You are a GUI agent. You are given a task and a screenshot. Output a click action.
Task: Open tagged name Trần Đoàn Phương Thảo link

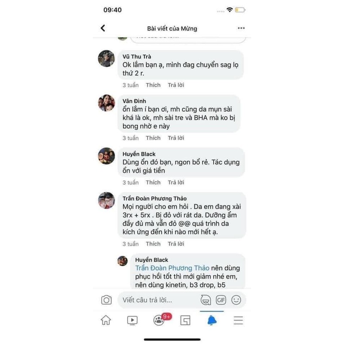pos(172,268)
